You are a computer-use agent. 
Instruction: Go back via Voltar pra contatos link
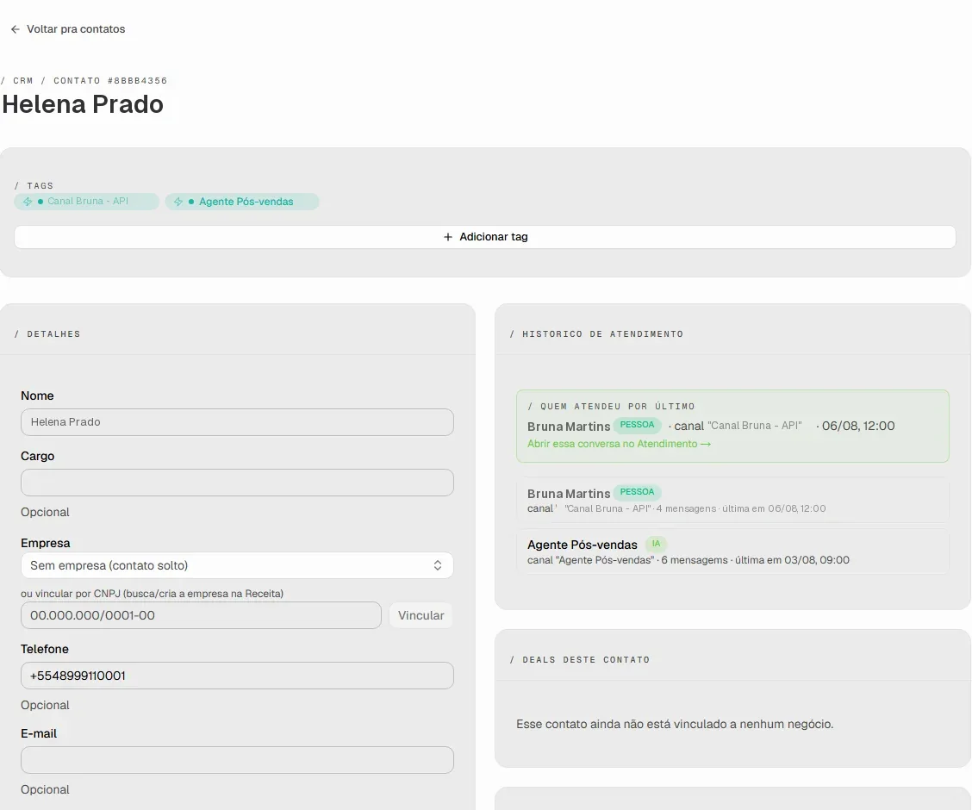pyautogui.click(x=68, y=29)
